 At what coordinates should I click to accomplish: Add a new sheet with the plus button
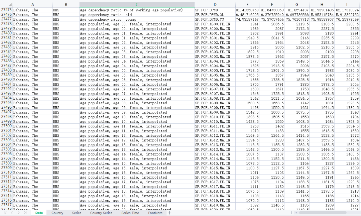click(x=169, y=213)
